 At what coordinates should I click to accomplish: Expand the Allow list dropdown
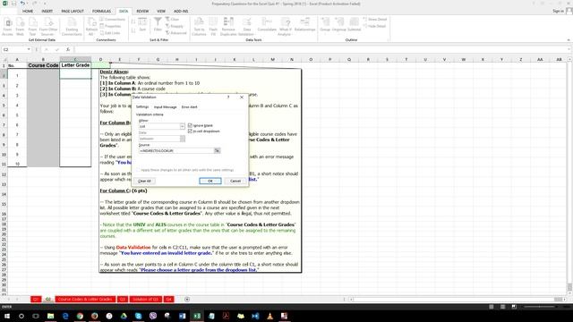182,126
